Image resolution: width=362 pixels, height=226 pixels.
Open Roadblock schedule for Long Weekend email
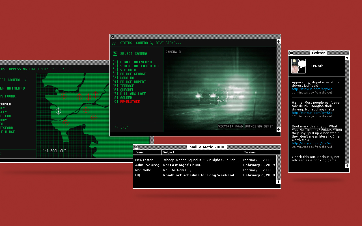[199, 175]
